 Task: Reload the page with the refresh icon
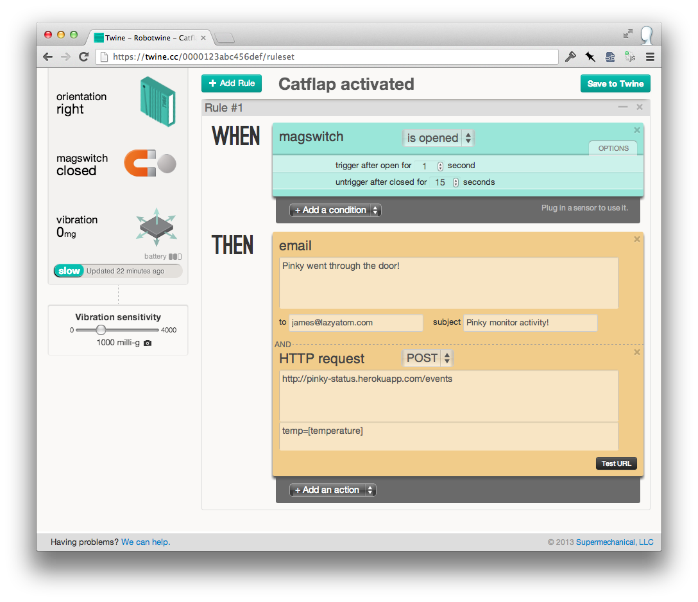[x=83, y=56]
